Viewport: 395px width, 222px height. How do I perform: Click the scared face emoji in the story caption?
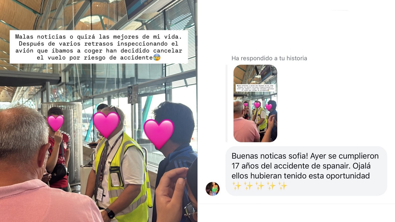click(157, 58)
